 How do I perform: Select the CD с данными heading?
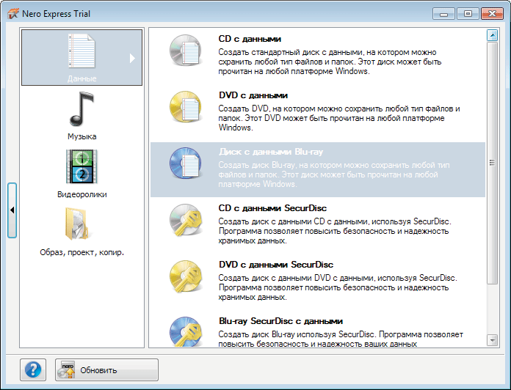point(250,39)
